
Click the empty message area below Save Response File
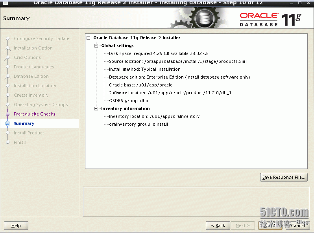(196, 202)
